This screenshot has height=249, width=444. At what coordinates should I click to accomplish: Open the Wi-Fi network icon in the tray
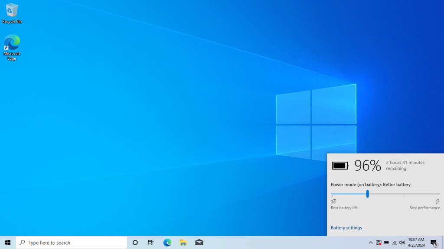tap(394, 243)
